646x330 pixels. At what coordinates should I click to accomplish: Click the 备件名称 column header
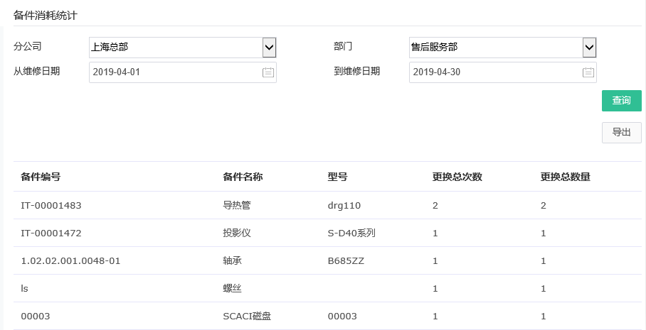243,177
